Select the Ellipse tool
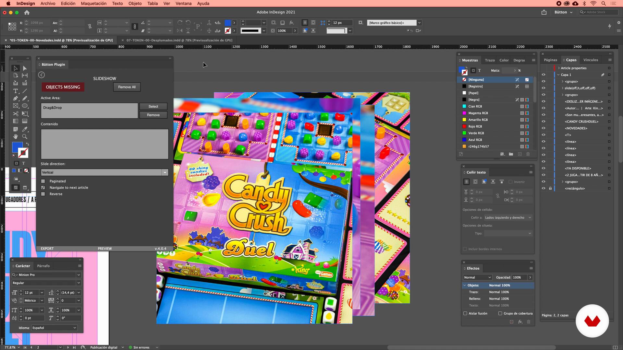623x350 pixels. click(x=25, y=106)
